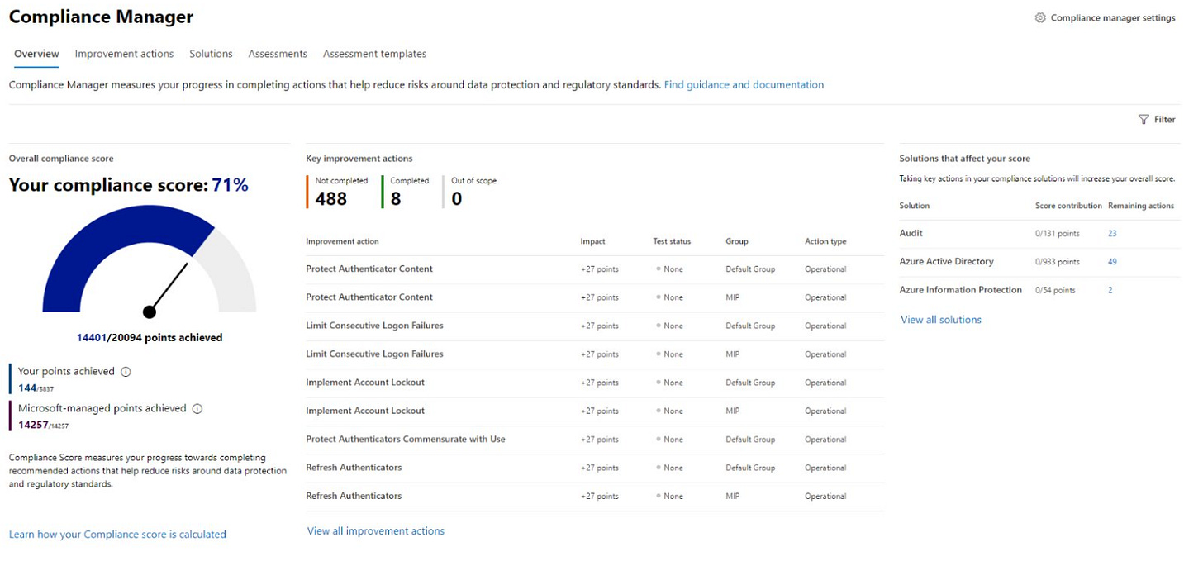
Task: Click info icon beside Your points achieved
Action: coord(126,371)
